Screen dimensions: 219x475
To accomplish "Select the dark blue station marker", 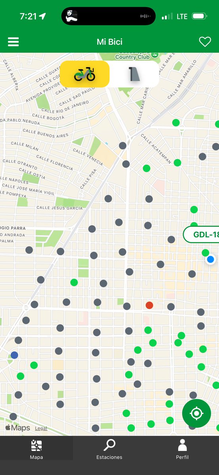I will point(15,355).
